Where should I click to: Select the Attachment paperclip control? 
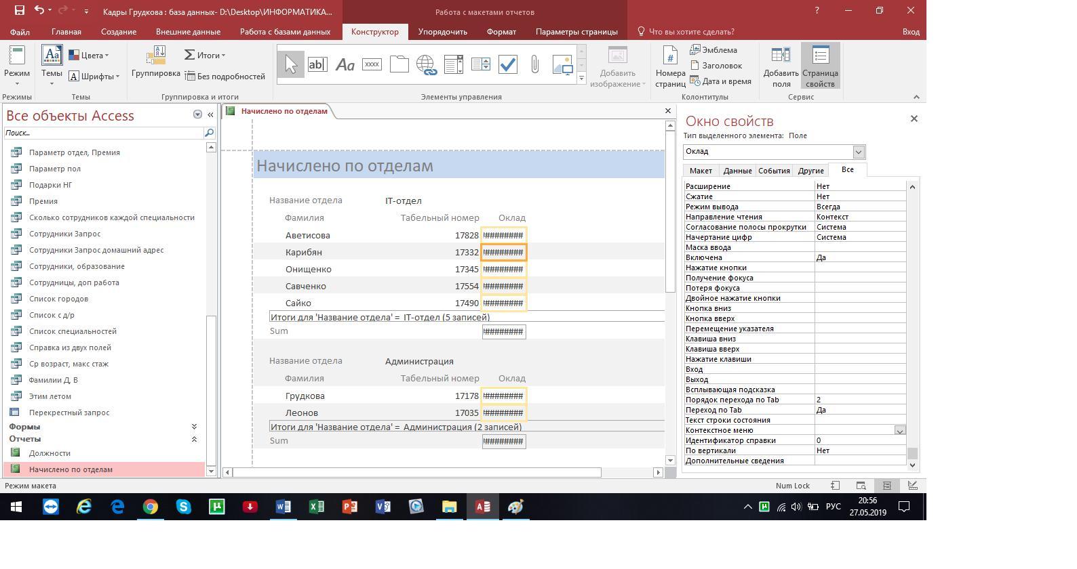pyautogui.click(x=534, y=64)
